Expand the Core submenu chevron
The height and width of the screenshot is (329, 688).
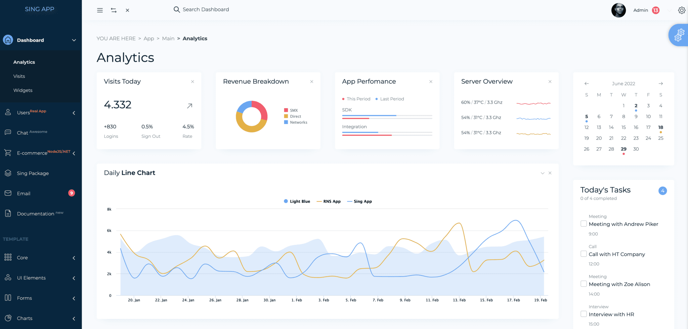pyautogui.click(x=74, y=258)
